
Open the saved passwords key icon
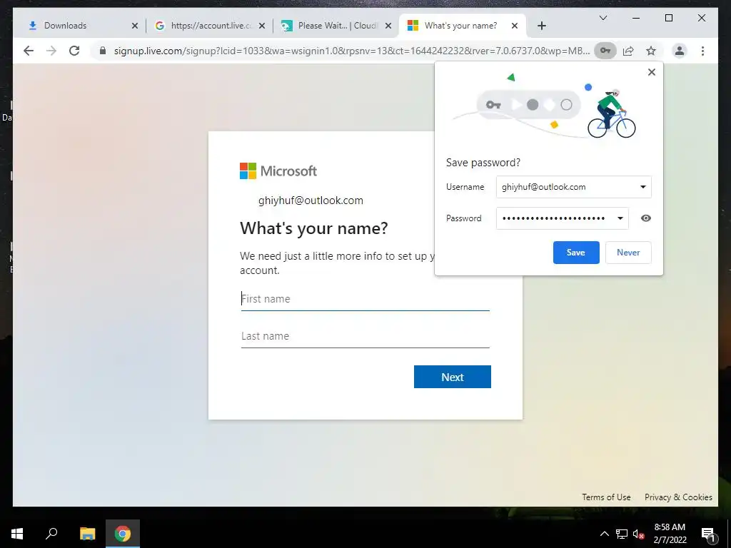(x=605, y=51)
